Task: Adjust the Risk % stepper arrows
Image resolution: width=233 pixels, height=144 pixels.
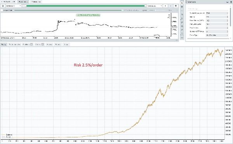Action: coord(227,17)
